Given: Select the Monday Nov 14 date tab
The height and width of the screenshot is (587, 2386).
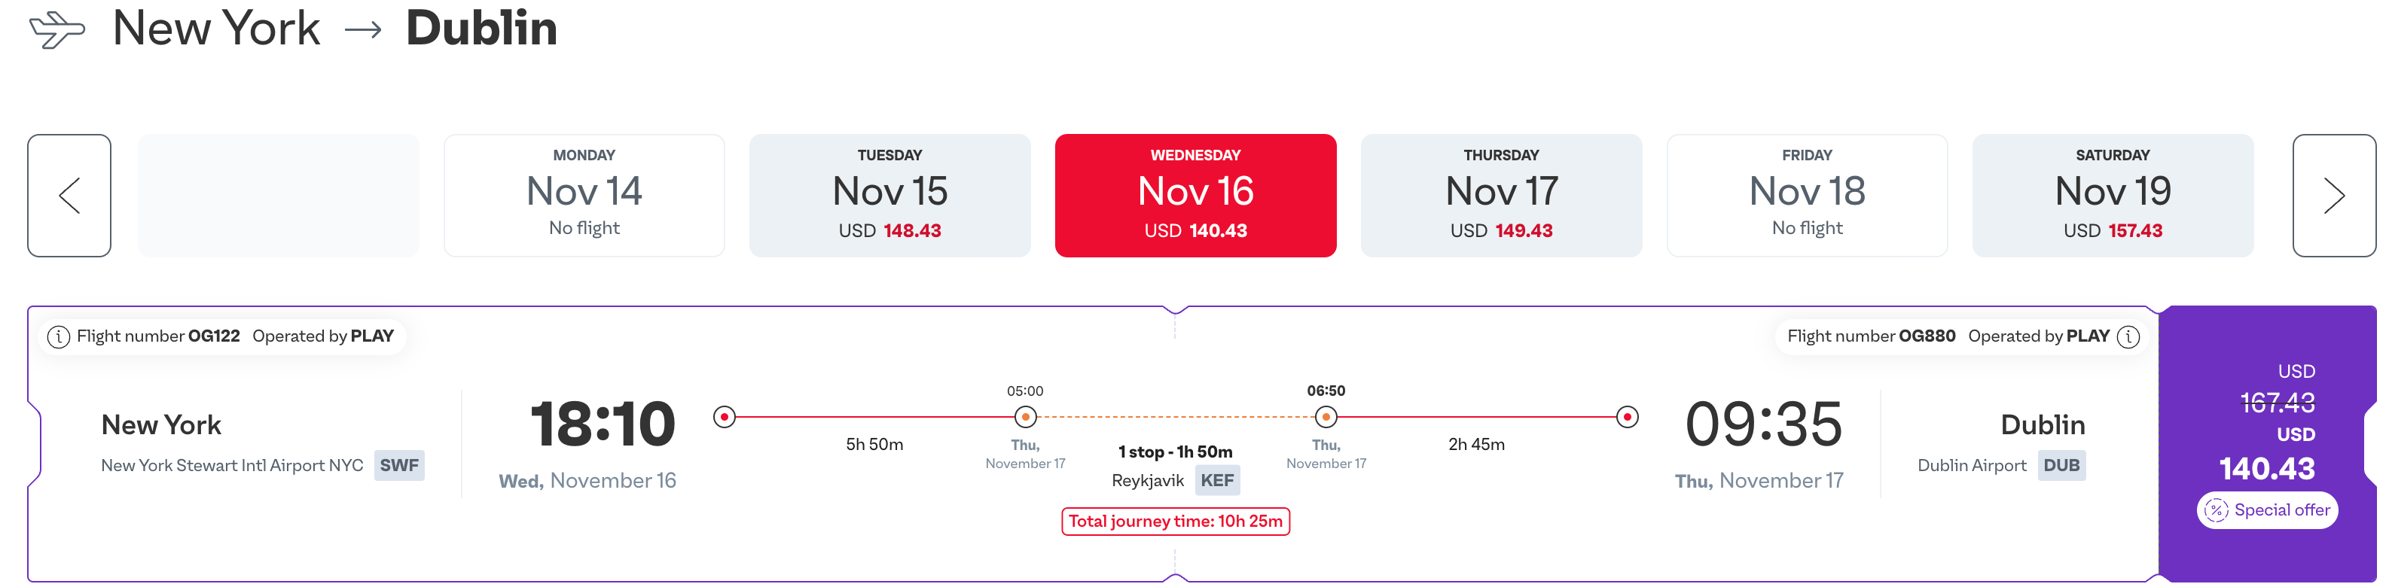Looking at the screenshot, I should click(x=584, y=196).
